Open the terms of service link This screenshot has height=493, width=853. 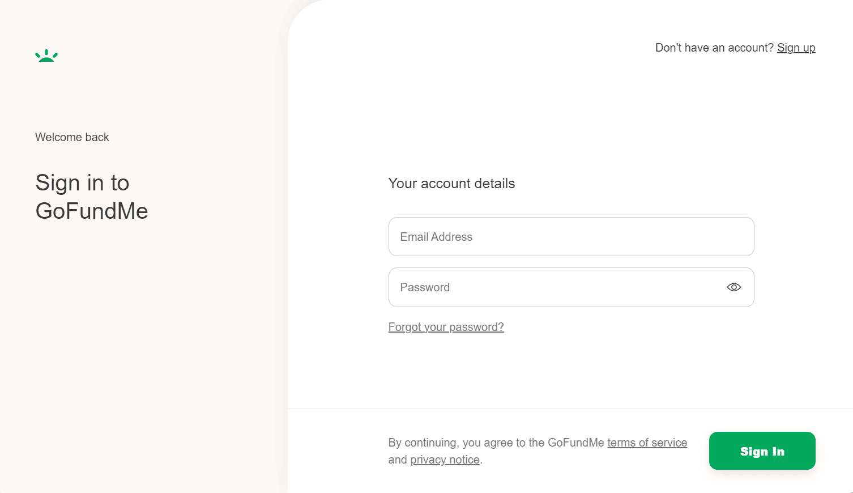pyautogui.click(x=647, y=443)
